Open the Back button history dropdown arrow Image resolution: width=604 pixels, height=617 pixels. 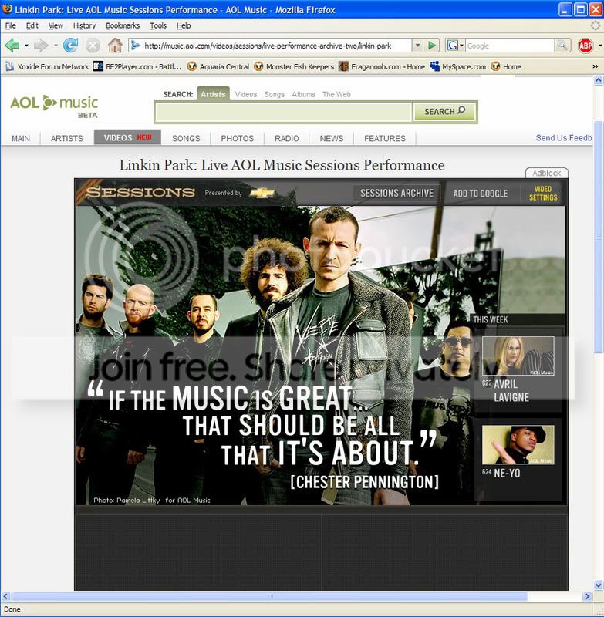point(26,46)
